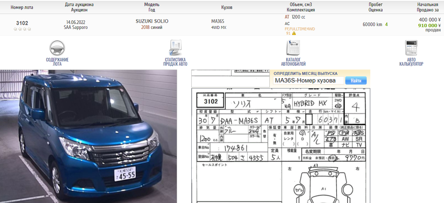Open the Статистика продаж авто chart icon
Viewport: 444px width, 203px height.
175,48
